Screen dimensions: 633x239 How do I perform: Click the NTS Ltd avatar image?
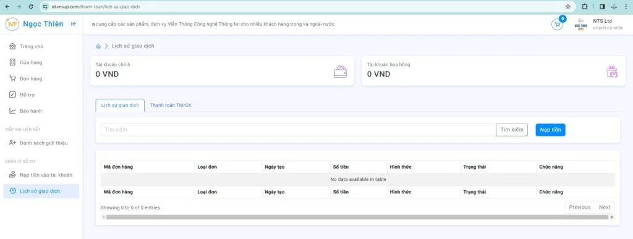(x=580, y=24)
